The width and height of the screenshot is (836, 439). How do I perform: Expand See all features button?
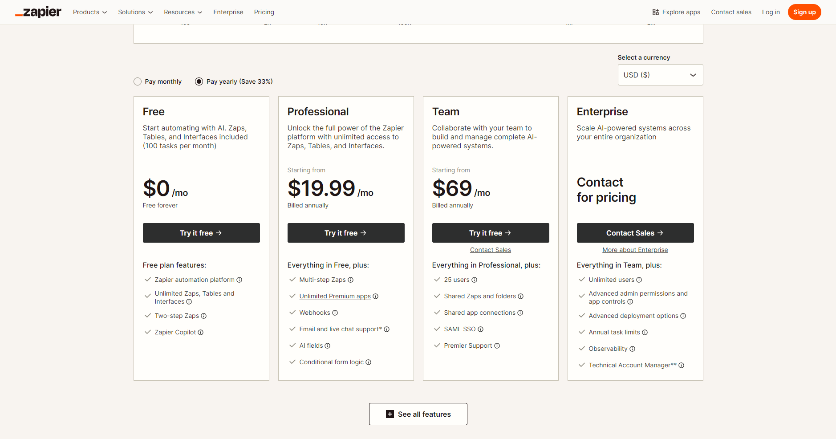tap(418, 414)
